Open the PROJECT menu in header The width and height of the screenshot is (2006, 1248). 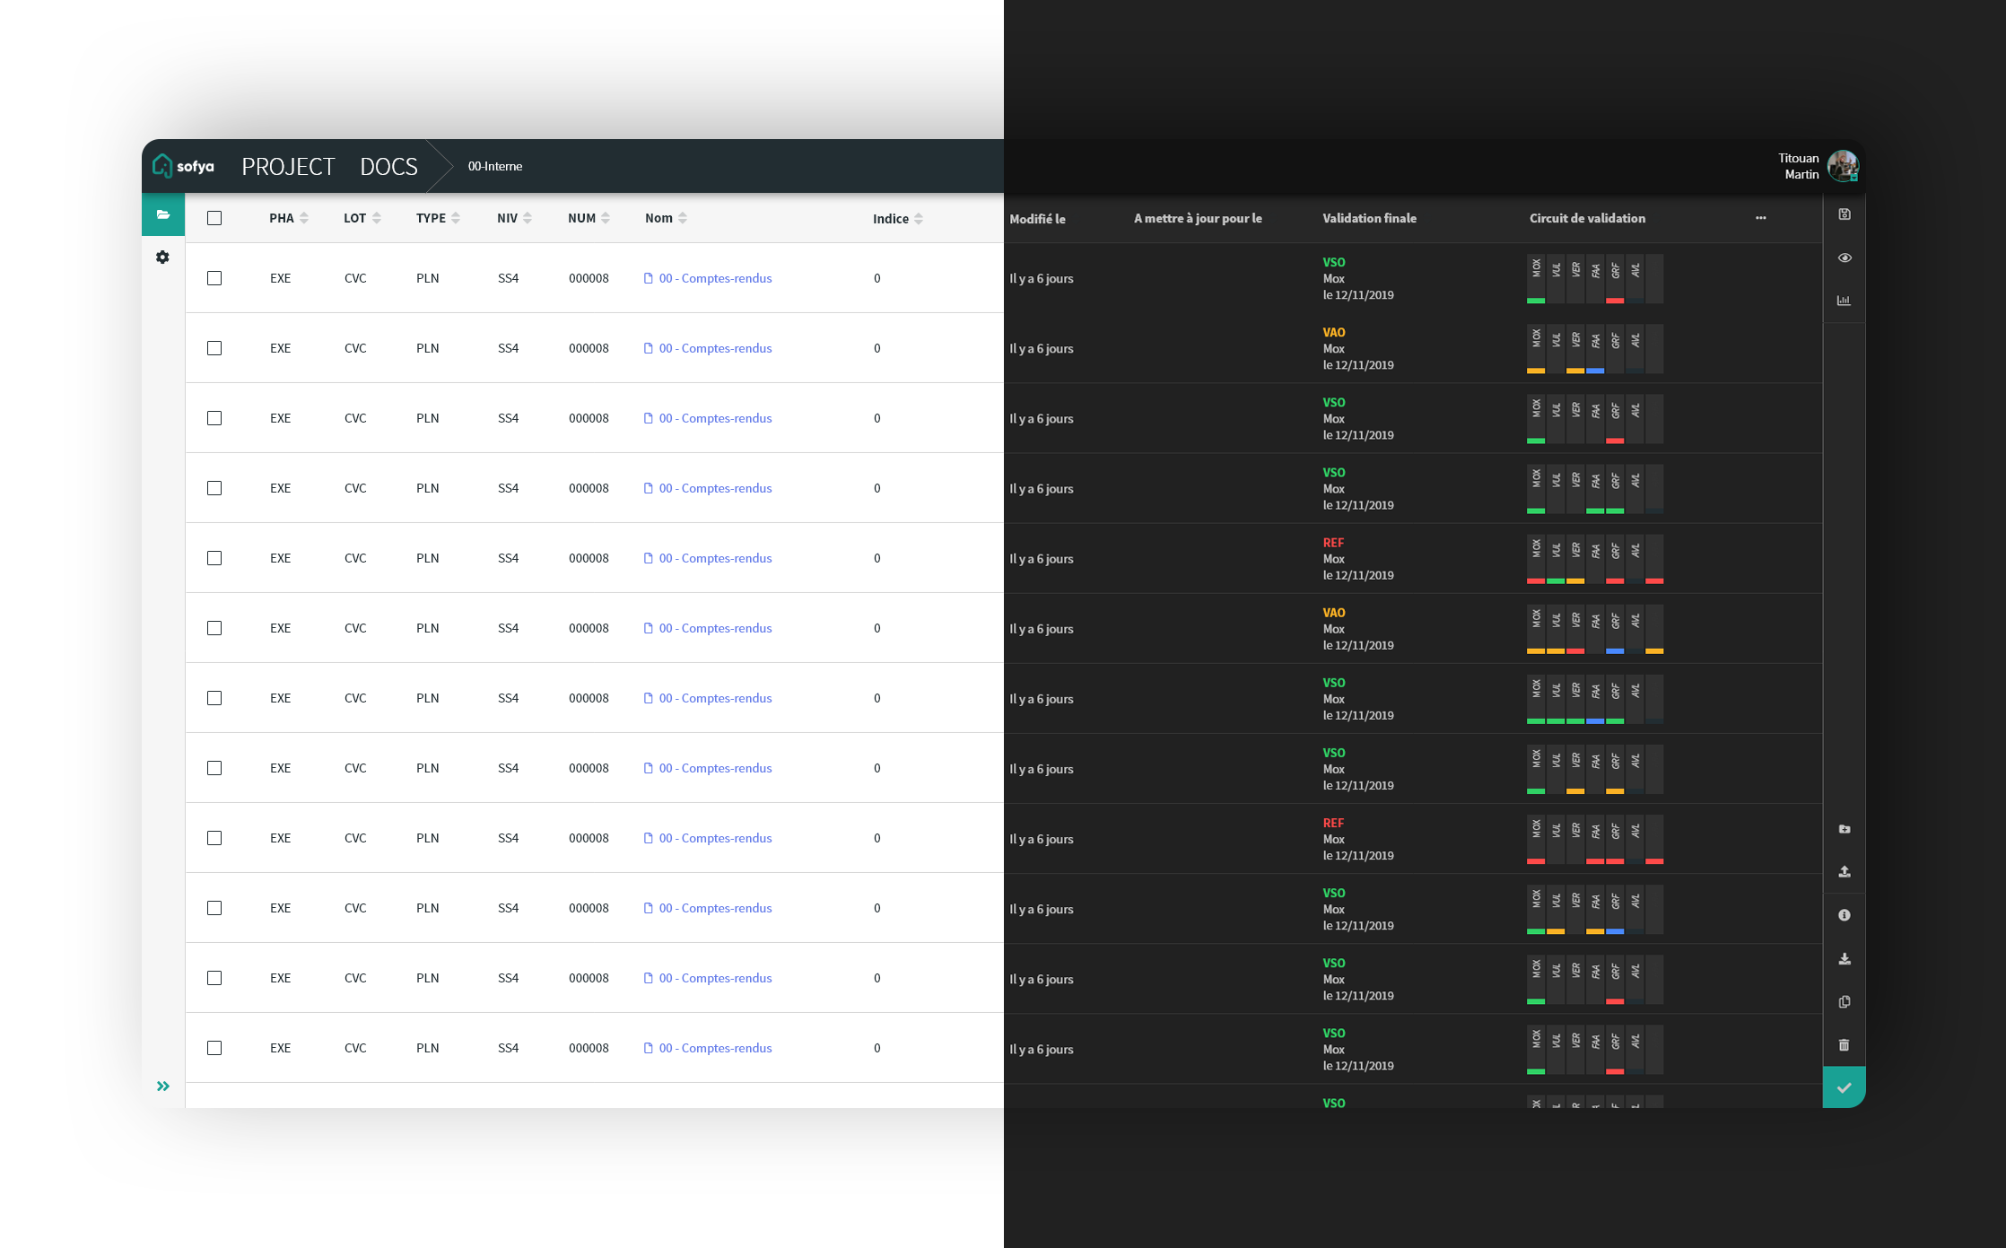(x=287, y=167)
